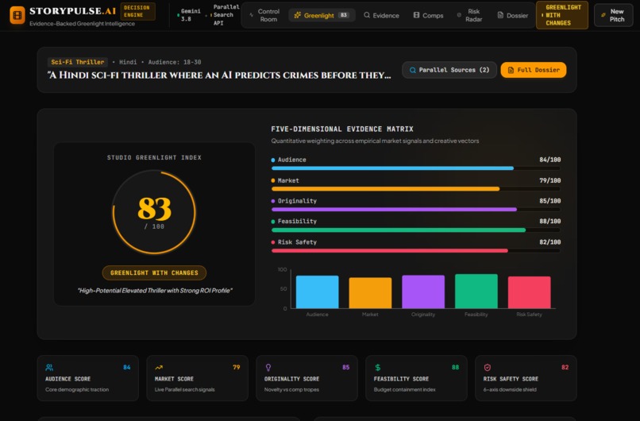
Task: Click the Sci-Fi Thriller genre tag
Action: coord(78,62)
